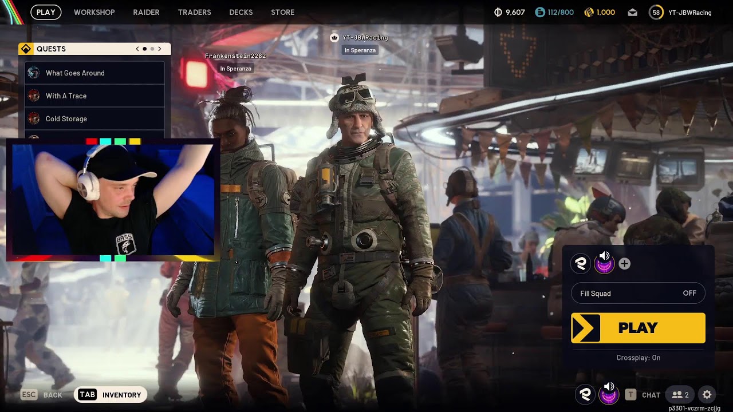Open INVENTORY with the TAB button
Image resolution: width=733 pixels, height=412 pixels.
click(x=111, y=395)
